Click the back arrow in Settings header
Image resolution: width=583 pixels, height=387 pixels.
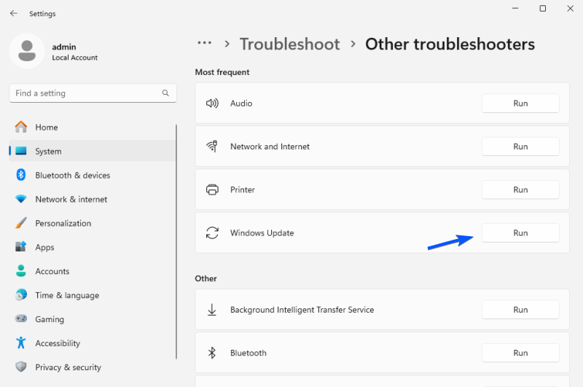click(x=13, y=13)
